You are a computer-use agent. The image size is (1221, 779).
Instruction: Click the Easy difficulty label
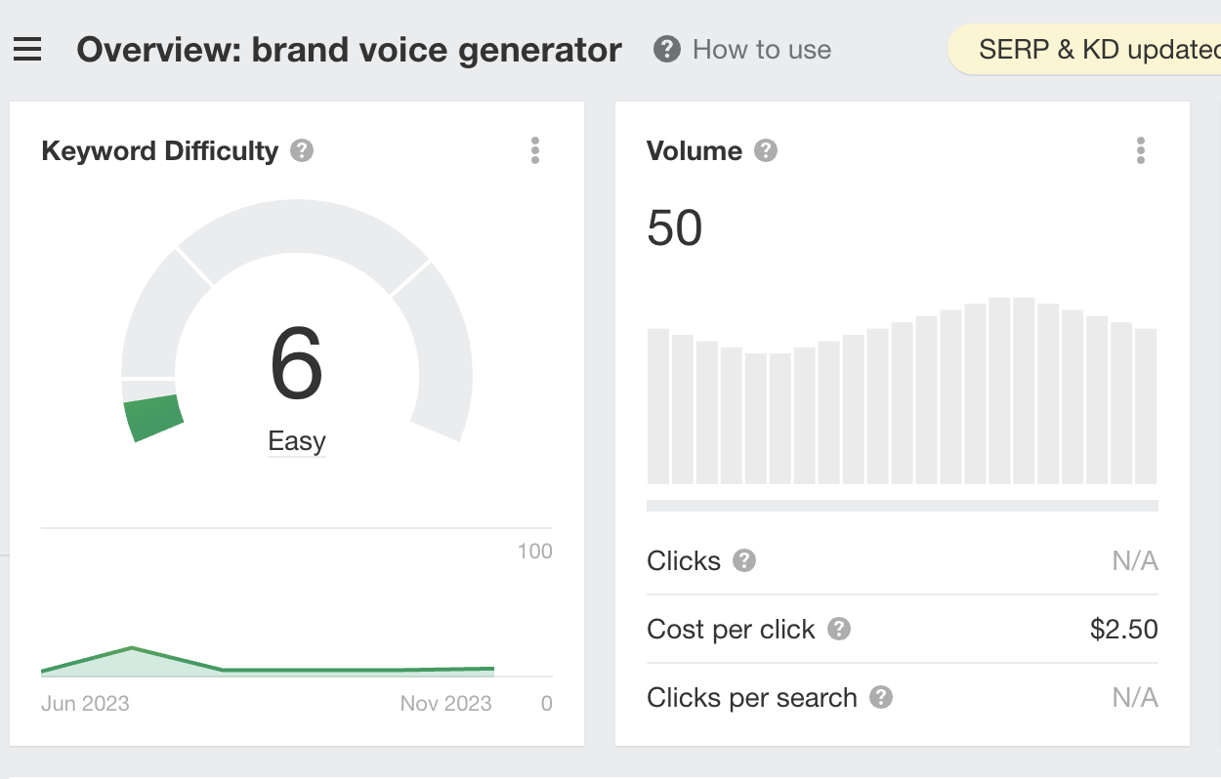[x=297, y=441]
